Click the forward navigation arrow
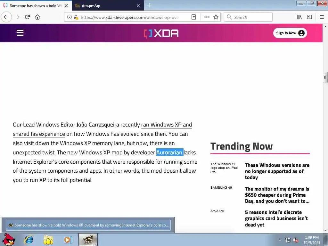 tap(17, 17)
